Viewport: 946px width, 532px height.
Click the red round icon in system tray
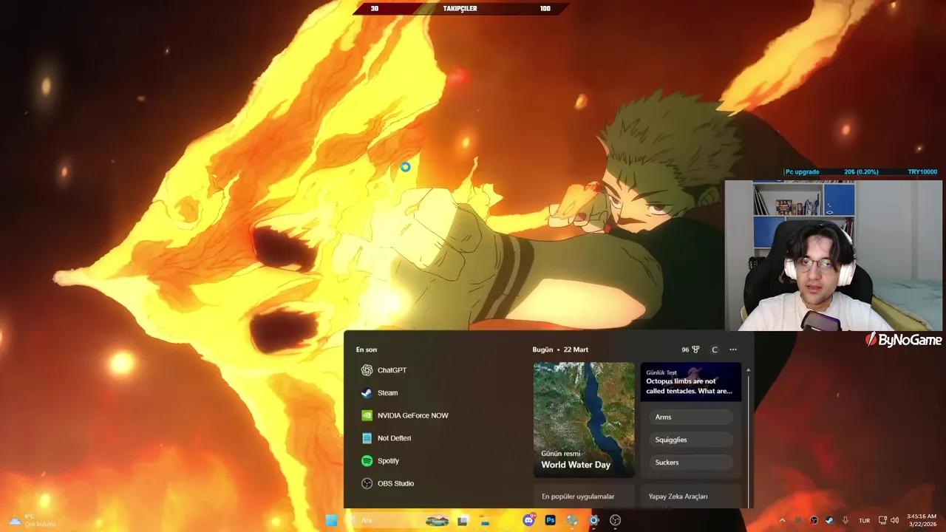click(814, 520)
